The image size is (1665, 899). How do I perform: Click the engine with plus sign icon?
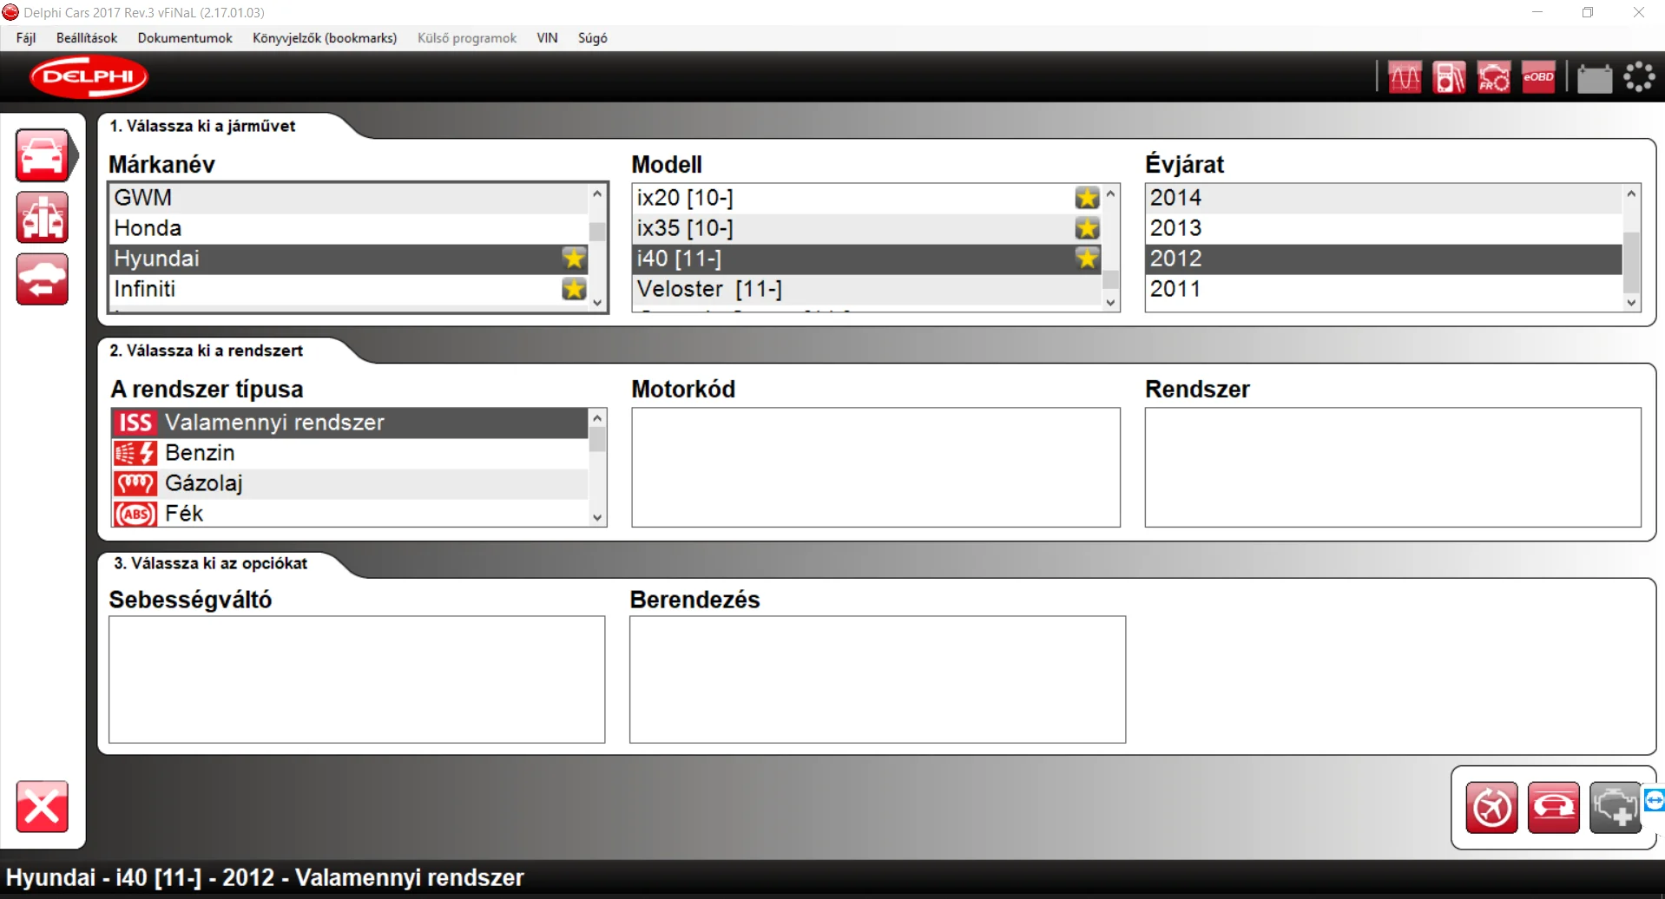(1615, 807)
